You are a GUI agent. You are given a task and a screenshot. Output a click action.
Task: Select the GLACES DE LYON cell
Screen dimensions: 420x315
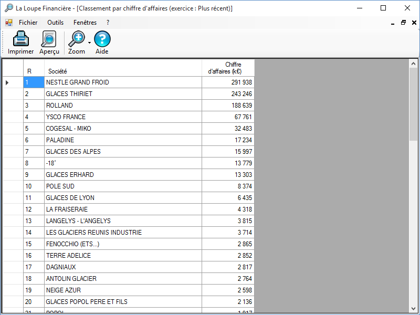point(123,198)
